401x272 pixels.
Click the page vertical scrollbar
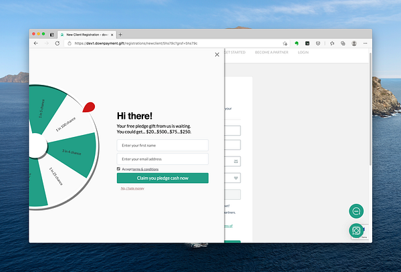(x=370, y=109)
